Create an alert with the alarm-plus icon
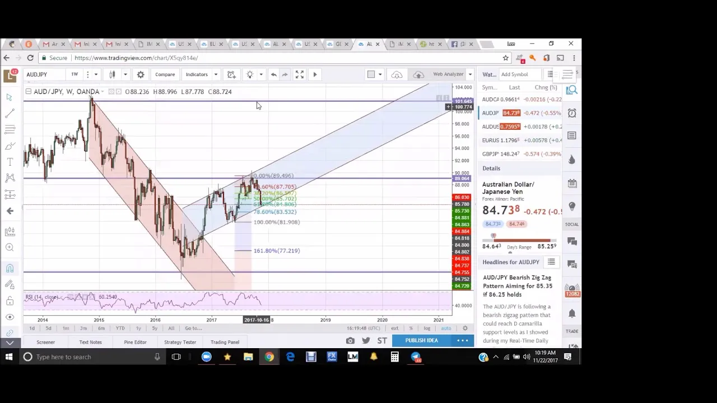The width and height of the screenshot is (717, 403). (231, 74)
